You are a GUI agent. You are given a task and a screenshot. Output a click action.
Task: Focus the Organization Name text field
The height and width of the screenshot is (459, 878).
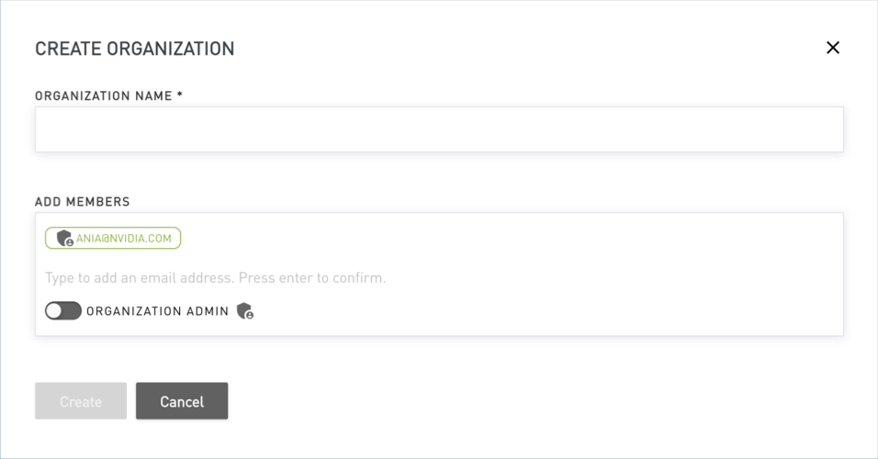(x=439, y=129)
